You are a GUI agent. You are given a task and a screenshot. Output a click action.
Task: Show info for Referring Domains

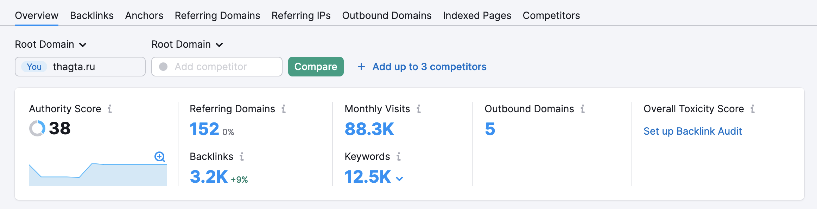pyautogui.click(x=284, y=109)
